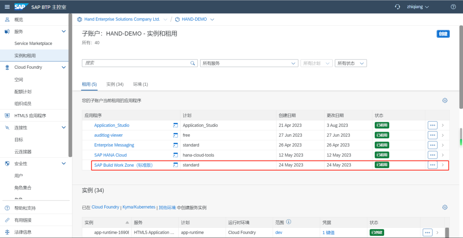Launch Application_Studio via its open-app icon

pos(175,125)
